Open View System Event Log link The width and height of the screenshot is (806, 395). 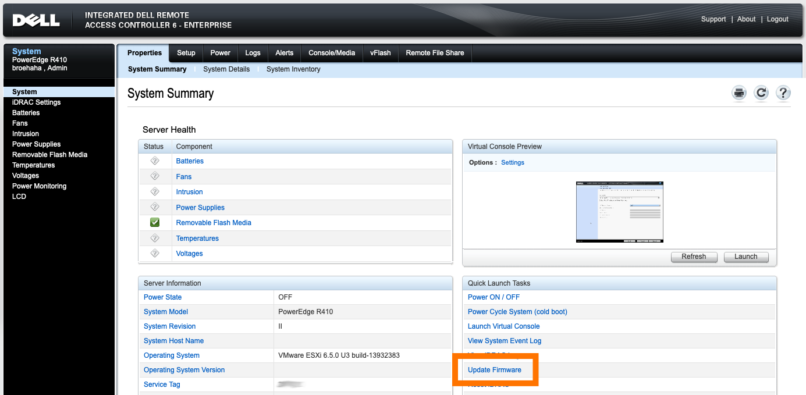505,341
